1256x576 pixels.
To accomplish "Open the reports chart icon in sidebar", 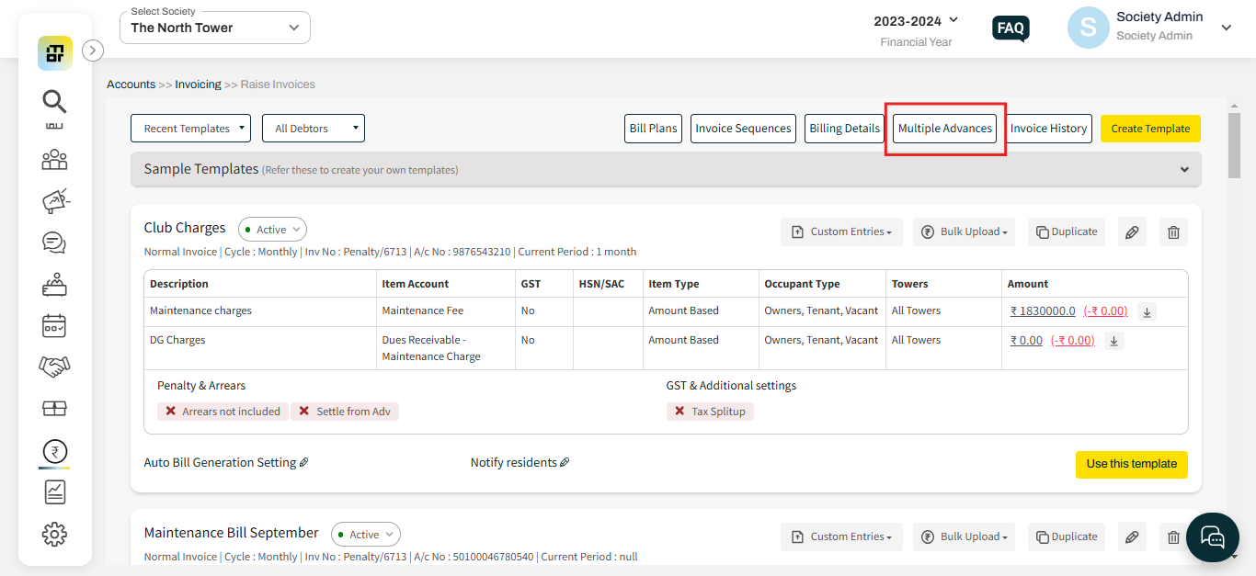I will (54, 492).
